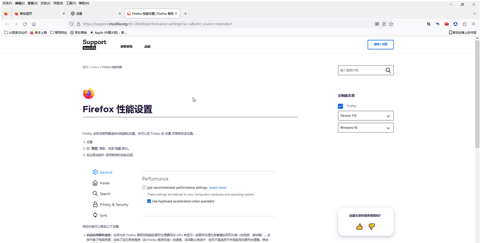Uncheck the Firefox customize article checkbox
The image size is (480, 243).
point(341,106)
